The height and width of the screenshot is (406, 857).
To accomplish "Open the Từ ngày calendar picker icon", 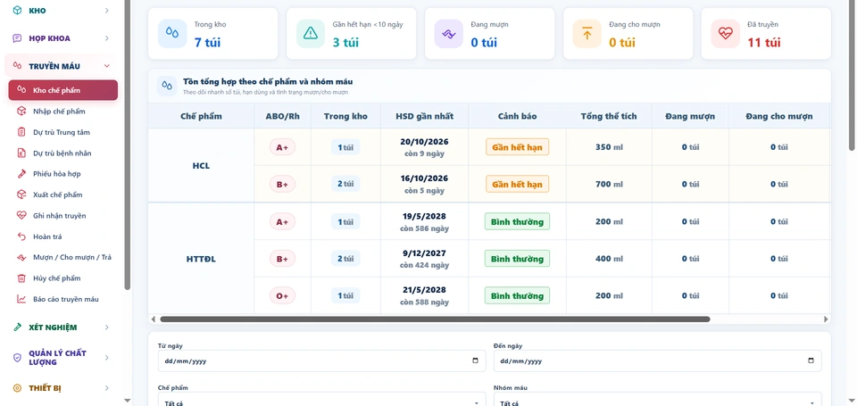I will coord(475,360).
